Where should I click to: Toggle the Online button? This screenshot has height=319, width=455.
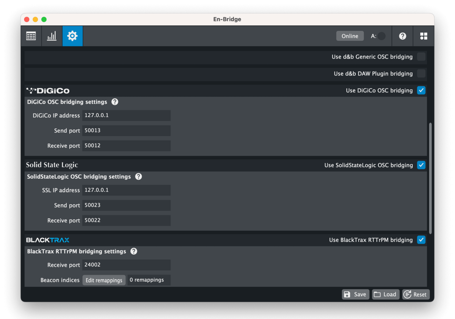point(350,36)
